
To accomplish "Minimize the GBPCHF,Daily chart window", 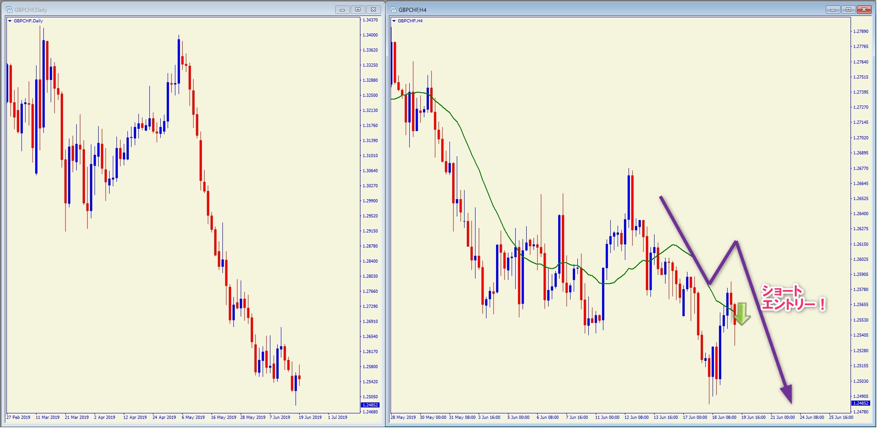I will pyautogui.click(x=342, y=10).
